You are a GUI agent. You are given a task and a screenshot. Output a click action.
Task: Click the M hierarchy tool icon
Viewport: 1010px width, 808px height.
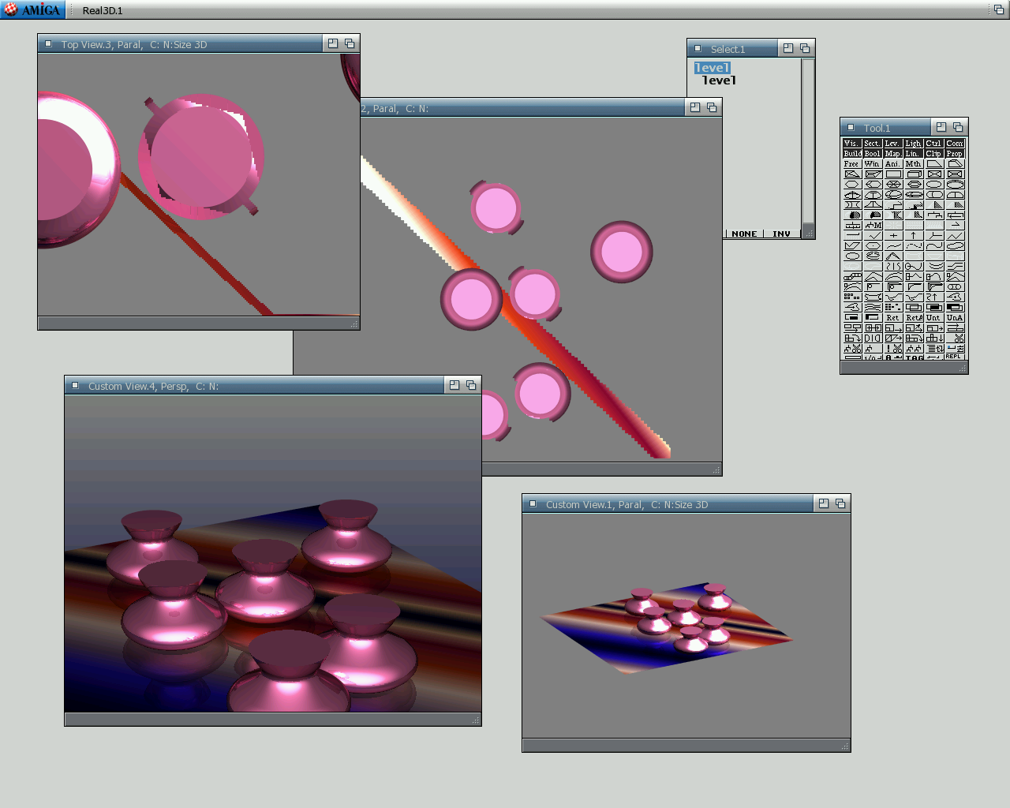click(x=873, y=225)
